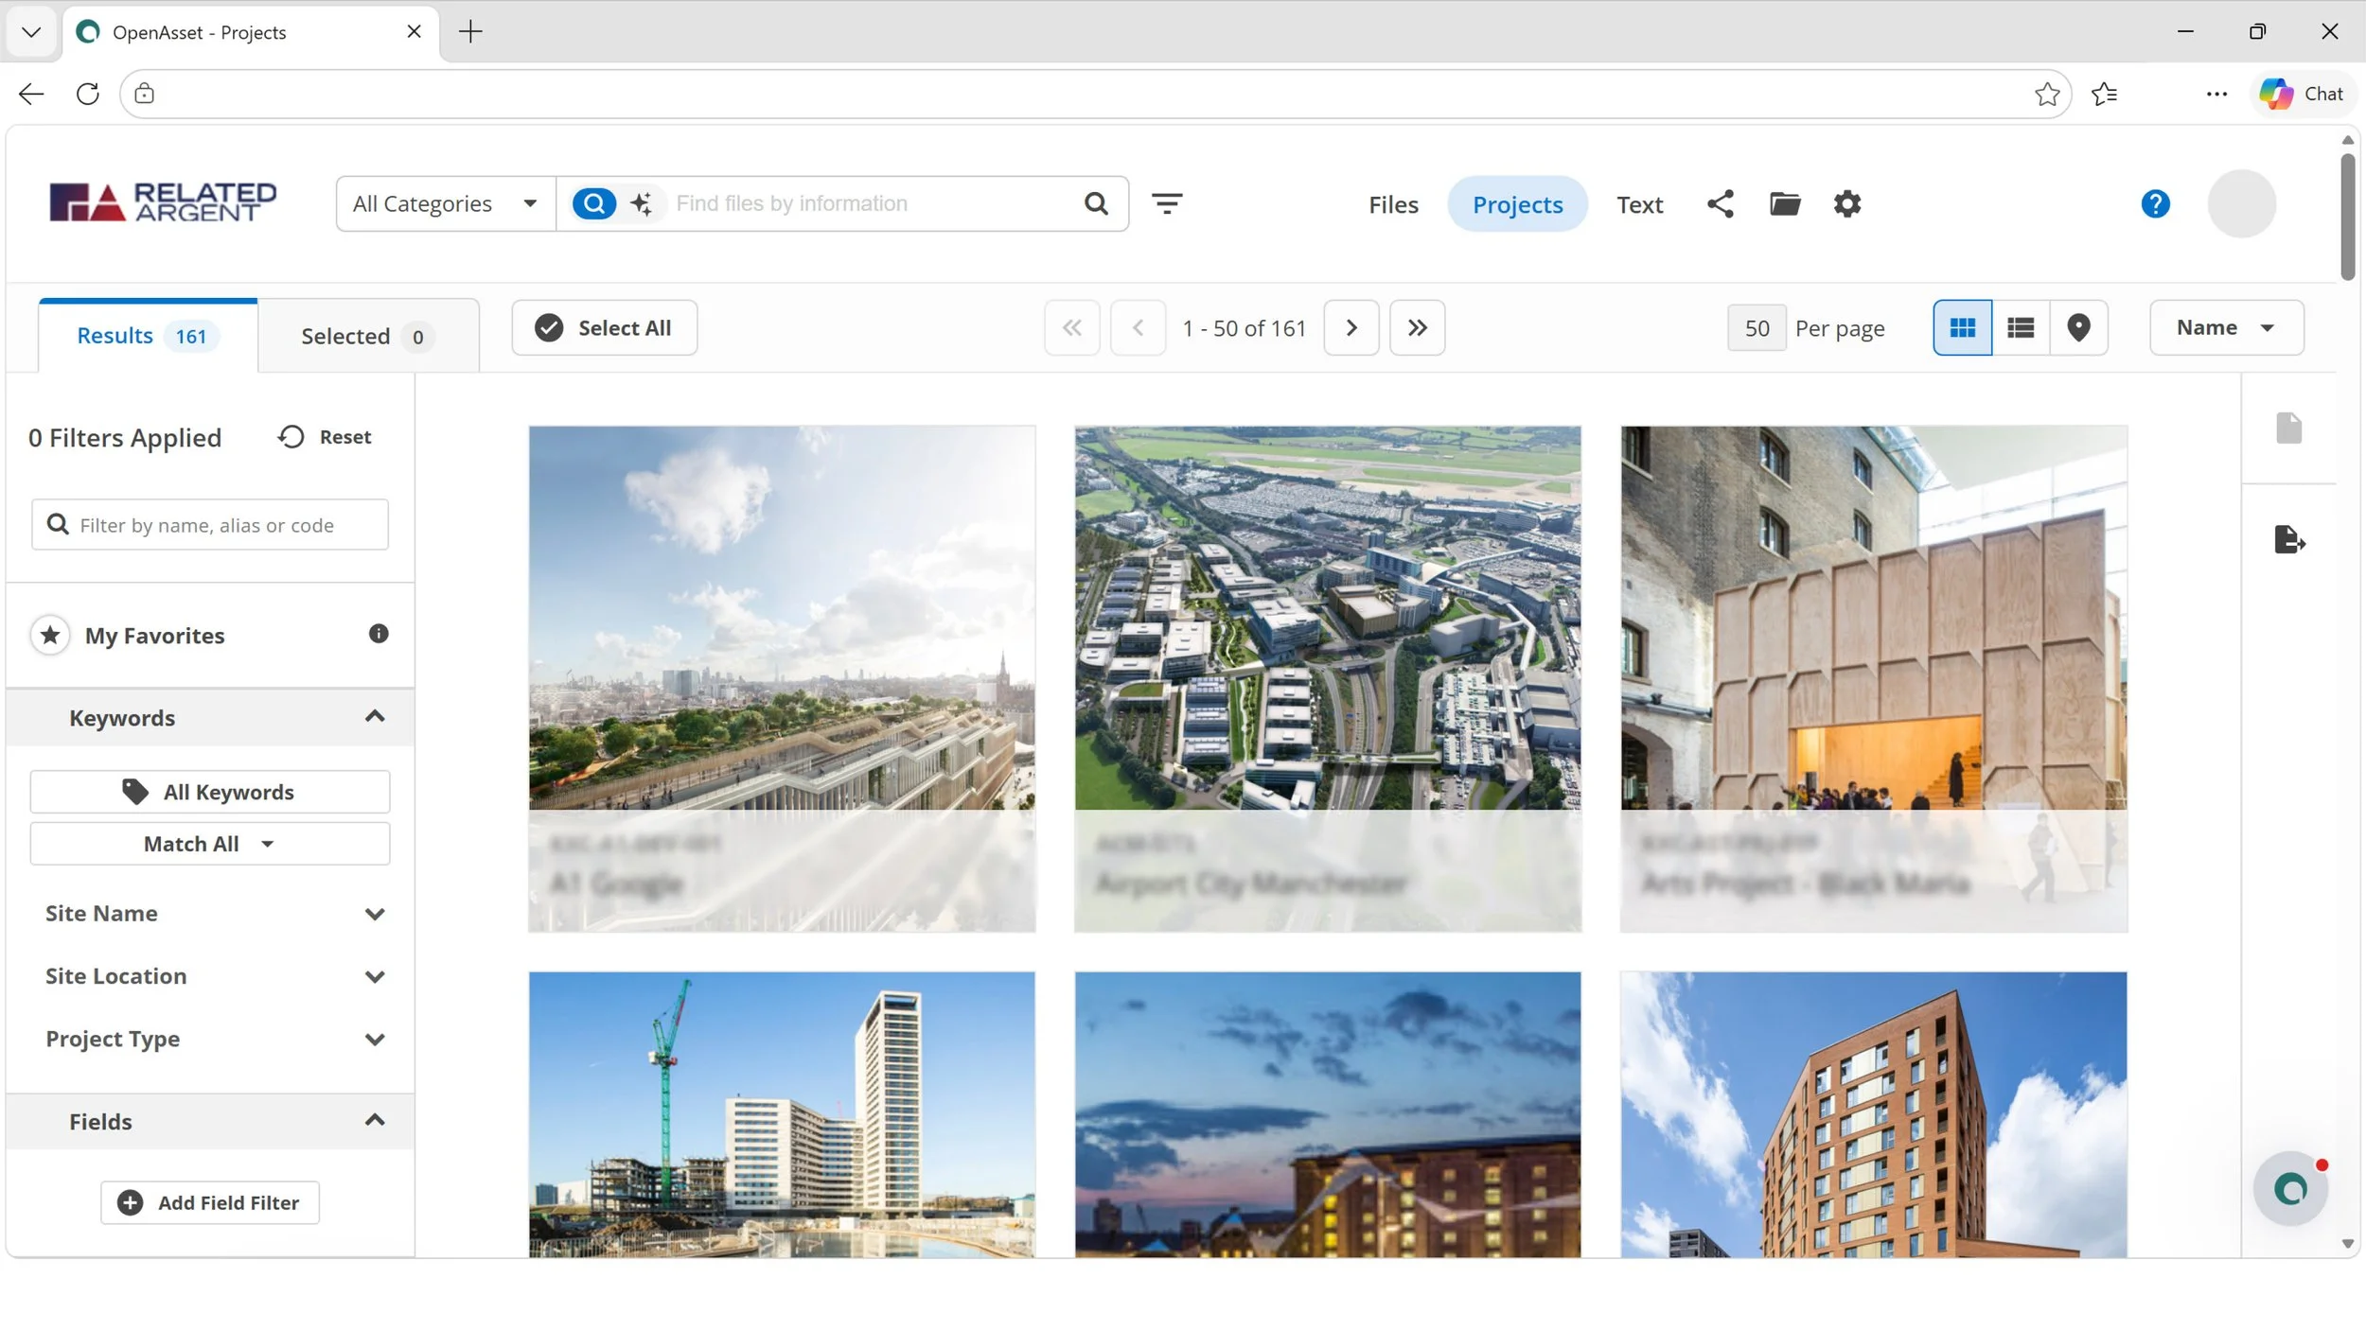Viewport: 2366px width, 1330px height.
Task: Open a new browser tab
Action: point(470,31)
